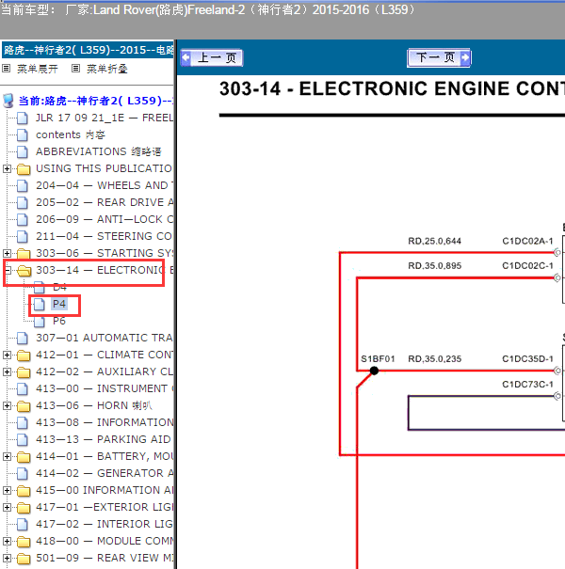Expand the 501-09 REAR VIEW node
565x569 pixels.
(7, 558)
